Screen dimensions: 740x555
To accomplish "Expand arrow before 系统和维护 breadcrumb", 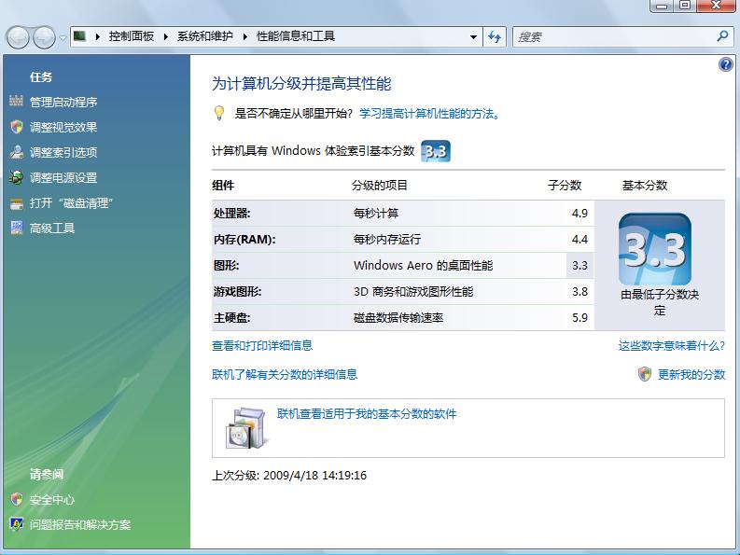I will click(166, 36).
